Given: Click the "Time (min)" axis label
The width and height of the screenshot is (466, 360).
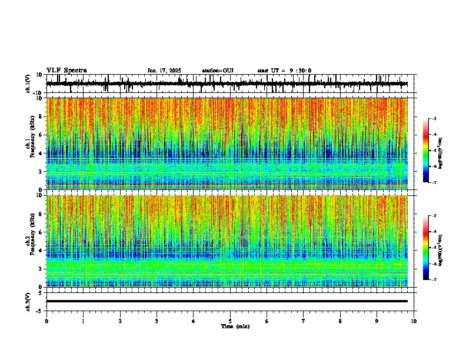Looking at the screenshot, I should pos(235,326).
